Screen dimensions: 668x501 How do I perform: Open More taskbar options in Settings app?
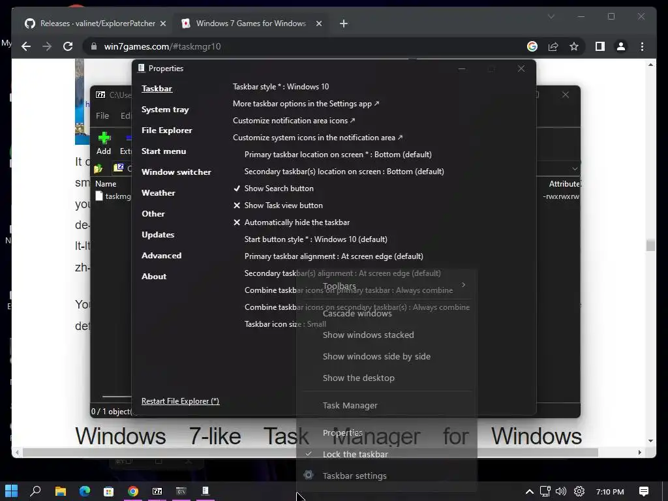click(x=306, y=104)
